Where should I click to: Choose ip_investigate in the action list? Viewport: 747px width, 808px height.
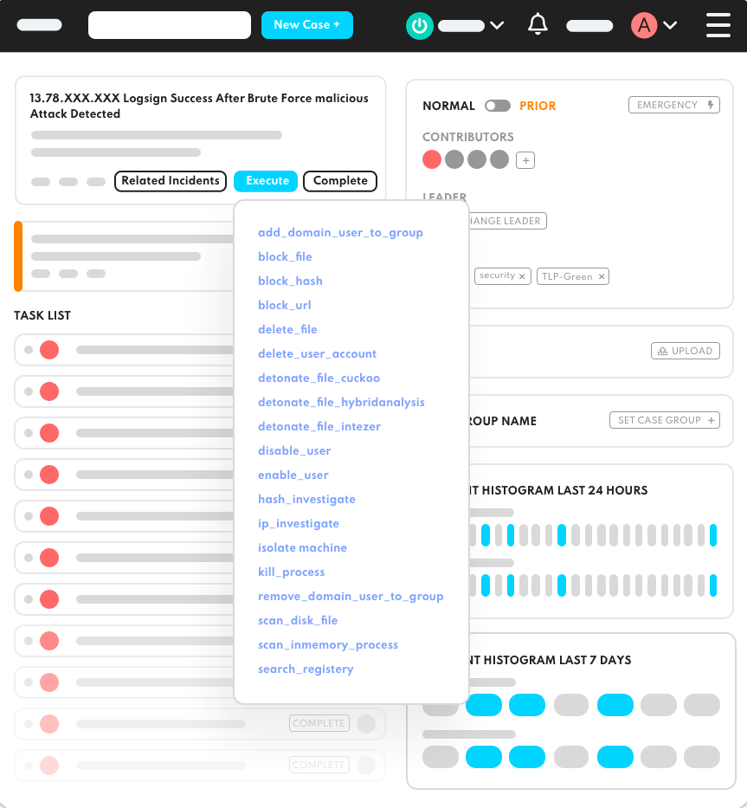click(x=298, y=524)
